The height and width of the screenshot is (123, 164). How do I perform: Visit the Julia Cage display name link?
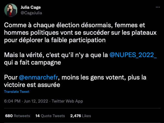(31, 7)
